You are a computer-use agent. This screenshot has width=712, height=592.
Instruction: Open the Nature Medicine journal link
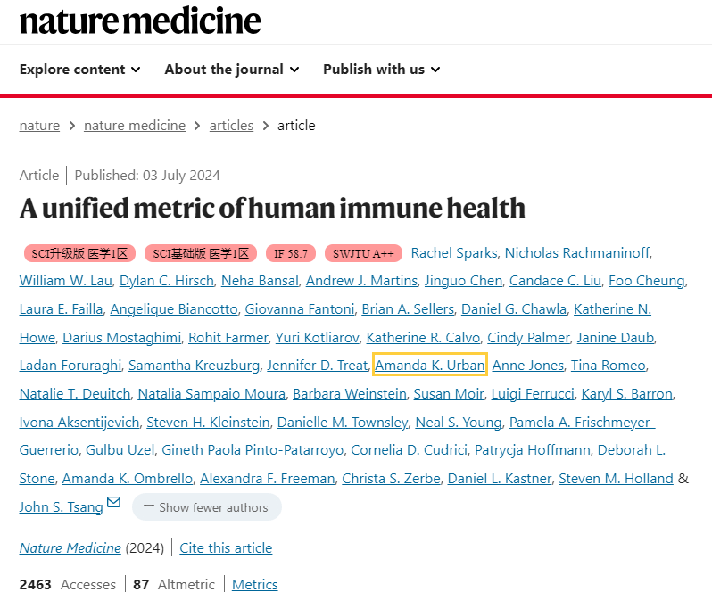tap(70, 548)
